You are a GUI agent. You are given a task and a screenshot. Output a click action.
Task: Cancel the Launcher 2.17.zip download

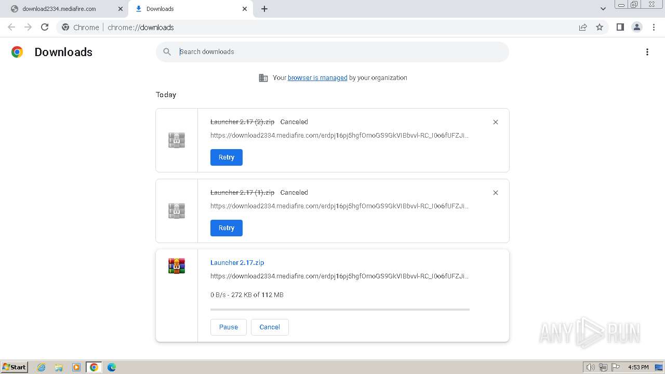pyautogui.click(x=270, y=327)
